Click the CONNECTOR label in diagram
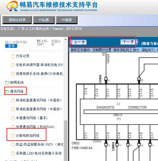The height and width of the screenshot is (161, 158). tap(137, 107)
